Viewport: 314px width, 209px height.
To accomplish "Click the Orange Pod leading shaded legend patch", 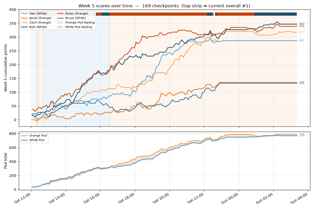I will tap(60, 22).
